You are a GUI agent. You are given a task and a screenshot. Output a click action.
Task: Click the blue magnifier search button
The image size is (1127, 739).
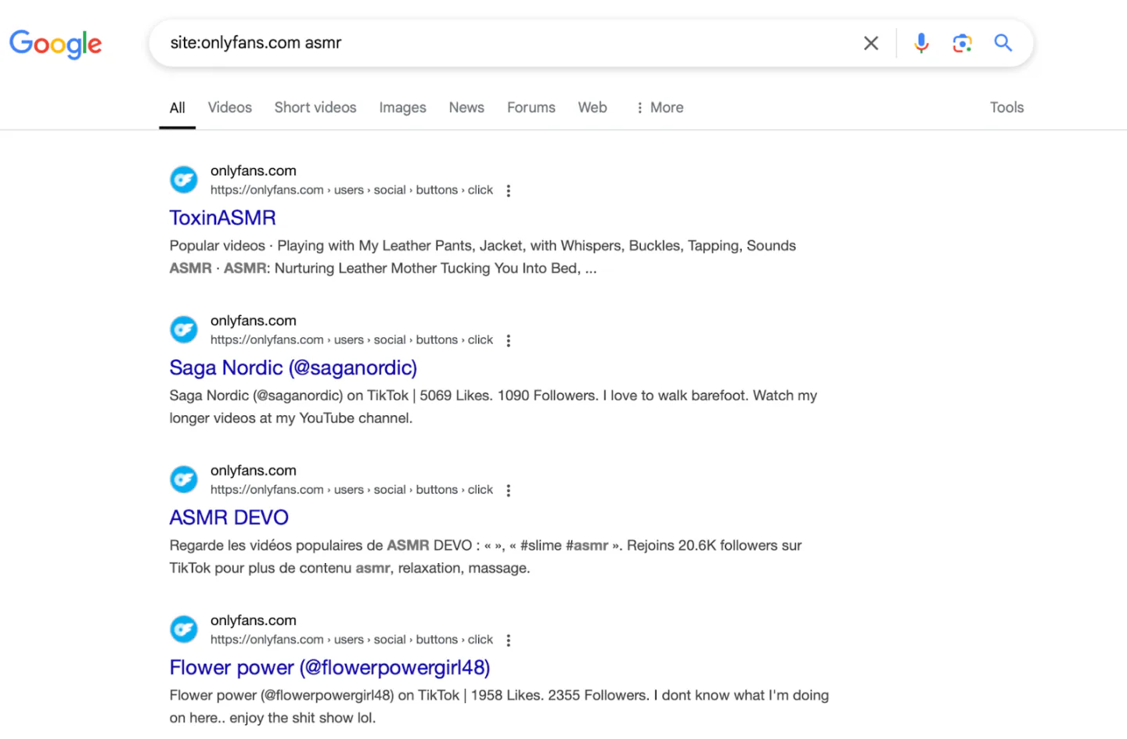pyautogui.click(x=1003, y=43)
